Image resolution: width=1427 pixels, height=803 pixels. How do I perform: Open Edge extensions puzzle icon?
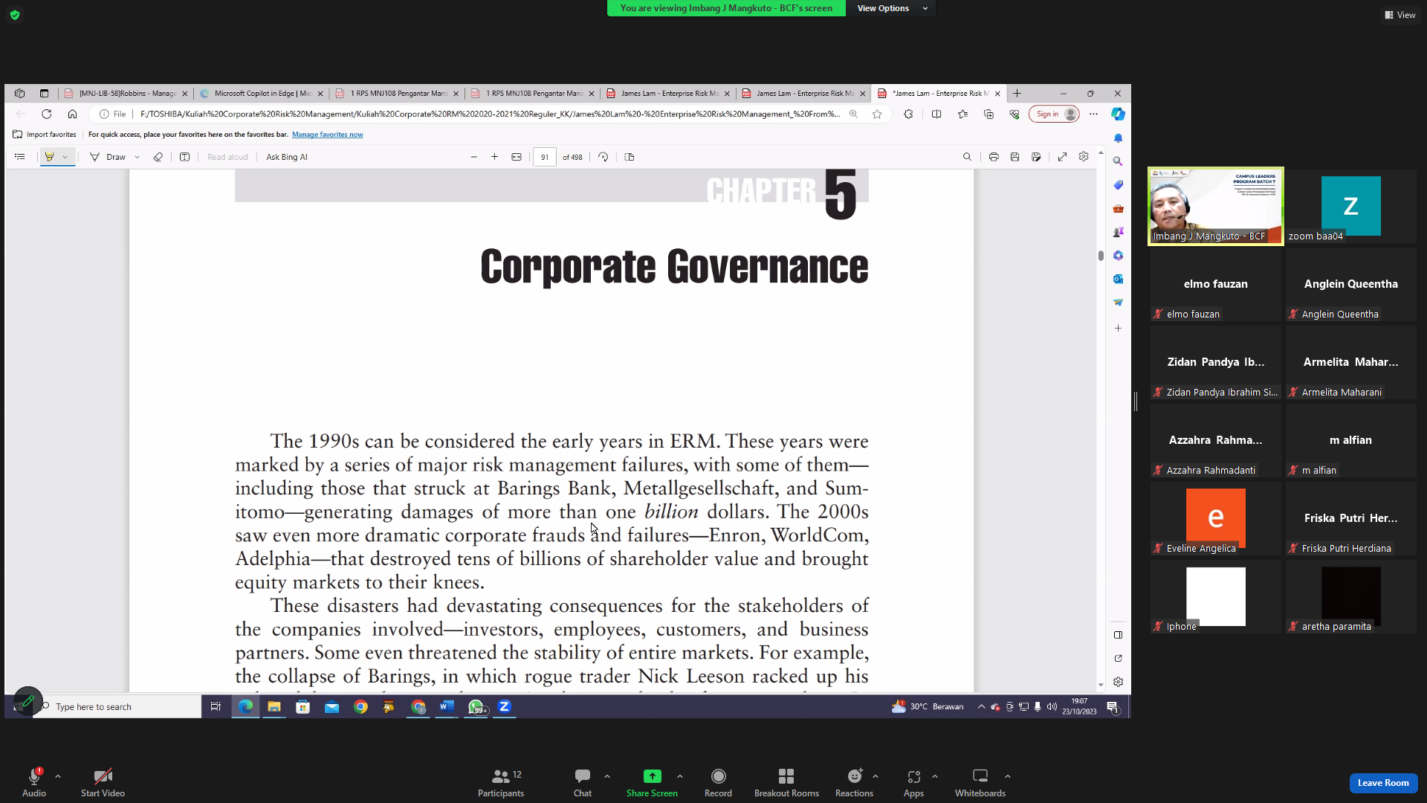[x=908, y=114]
